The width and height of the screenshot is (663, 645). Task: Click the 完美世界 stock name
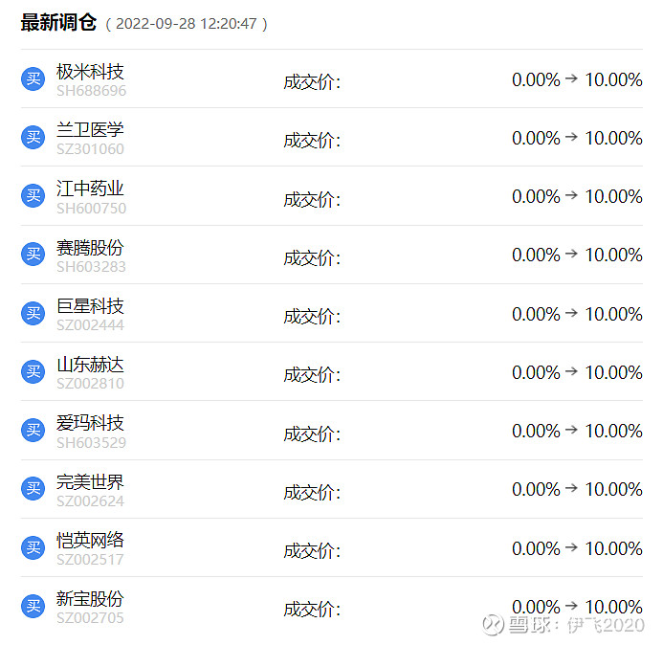[x=90, y=482]
